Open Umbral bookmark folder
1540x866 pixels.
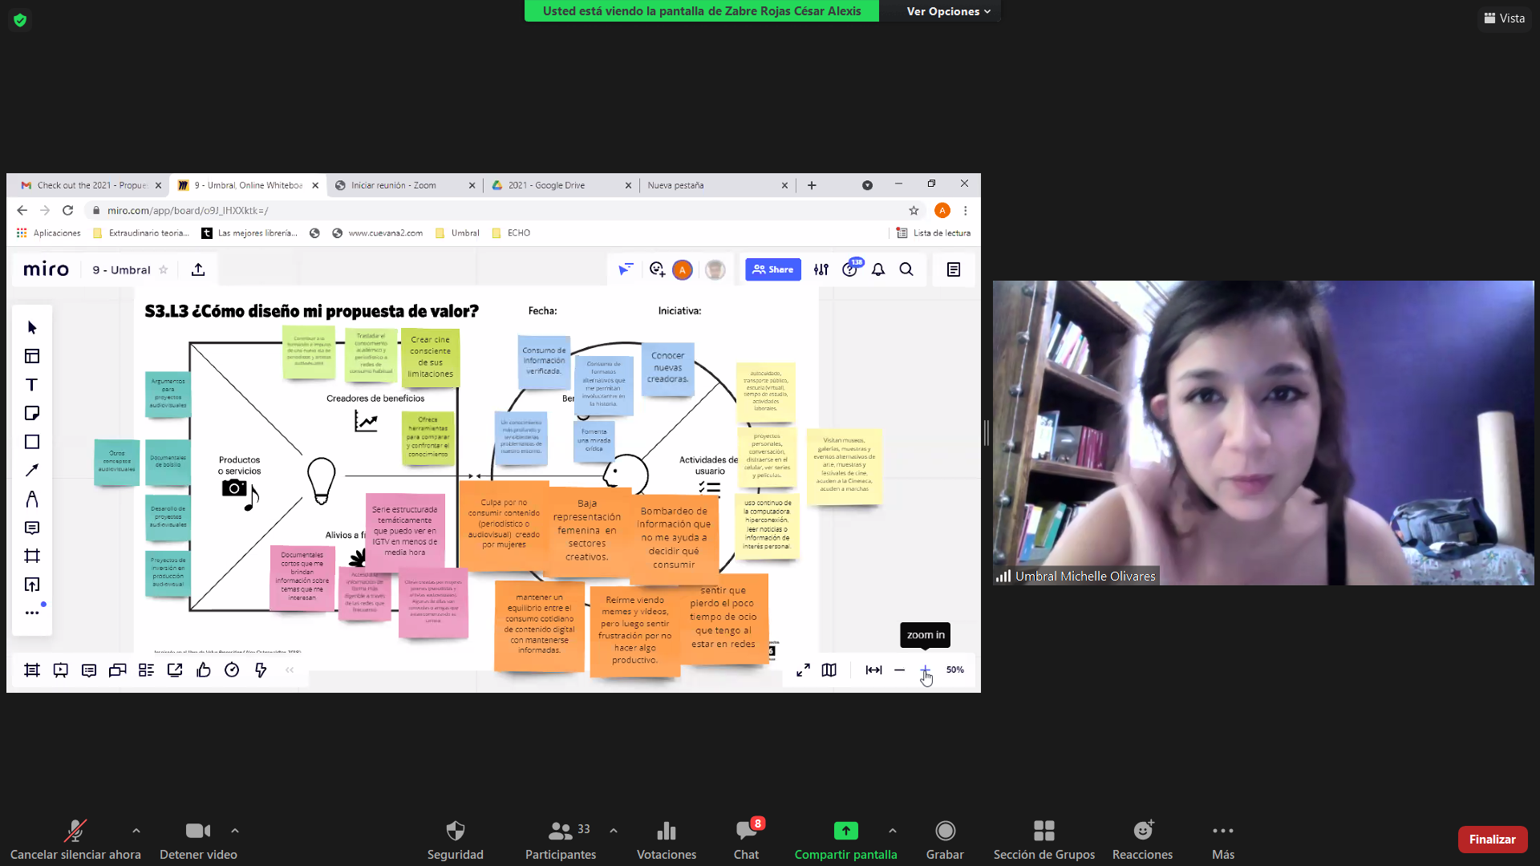coord(457,233)
